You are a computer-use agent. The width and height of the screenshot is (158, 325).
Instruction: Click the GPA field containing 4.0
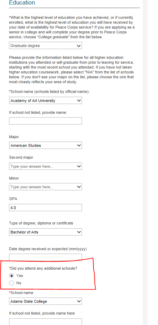click(45, 207)
